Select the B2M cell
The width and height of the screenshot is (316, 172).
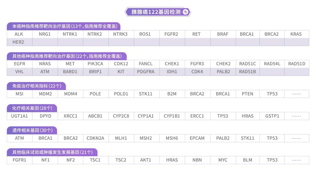tap(172, 94)
